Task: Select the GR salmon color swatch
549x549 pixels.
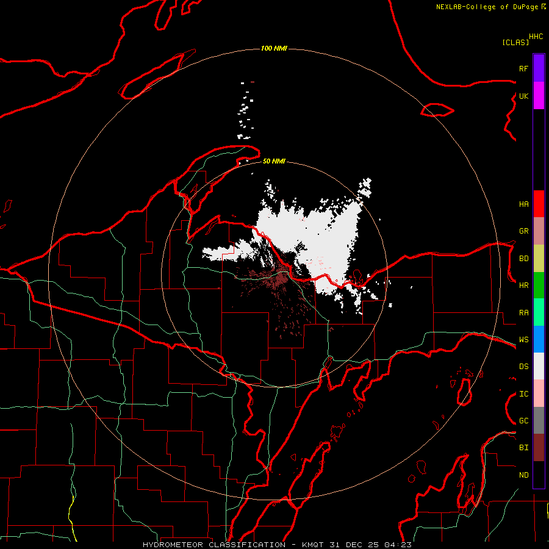Action: tap(539, 231)
